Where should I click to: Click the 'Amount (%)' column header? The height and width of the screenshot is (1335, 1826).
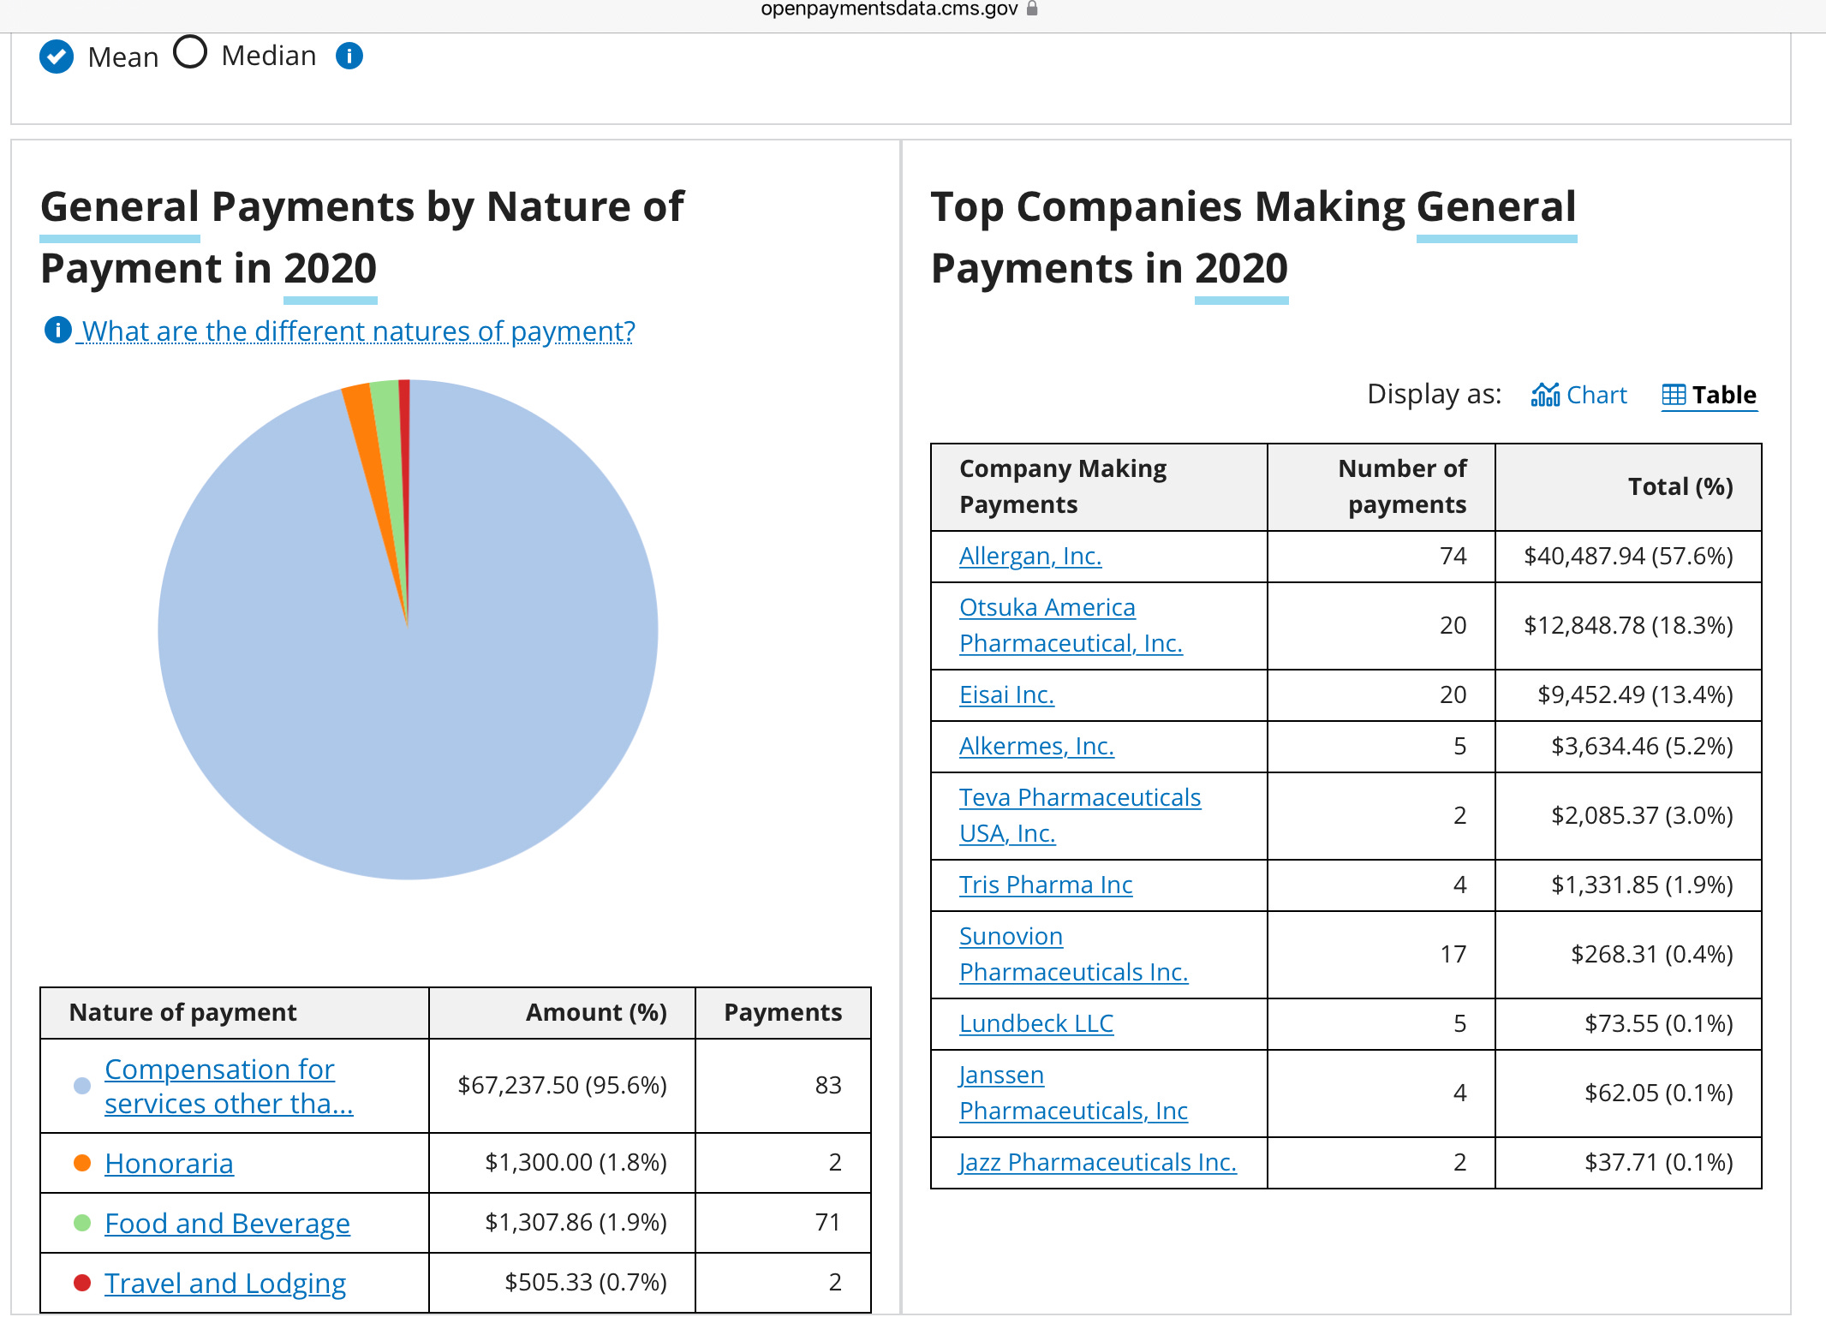click(562, 1013)
